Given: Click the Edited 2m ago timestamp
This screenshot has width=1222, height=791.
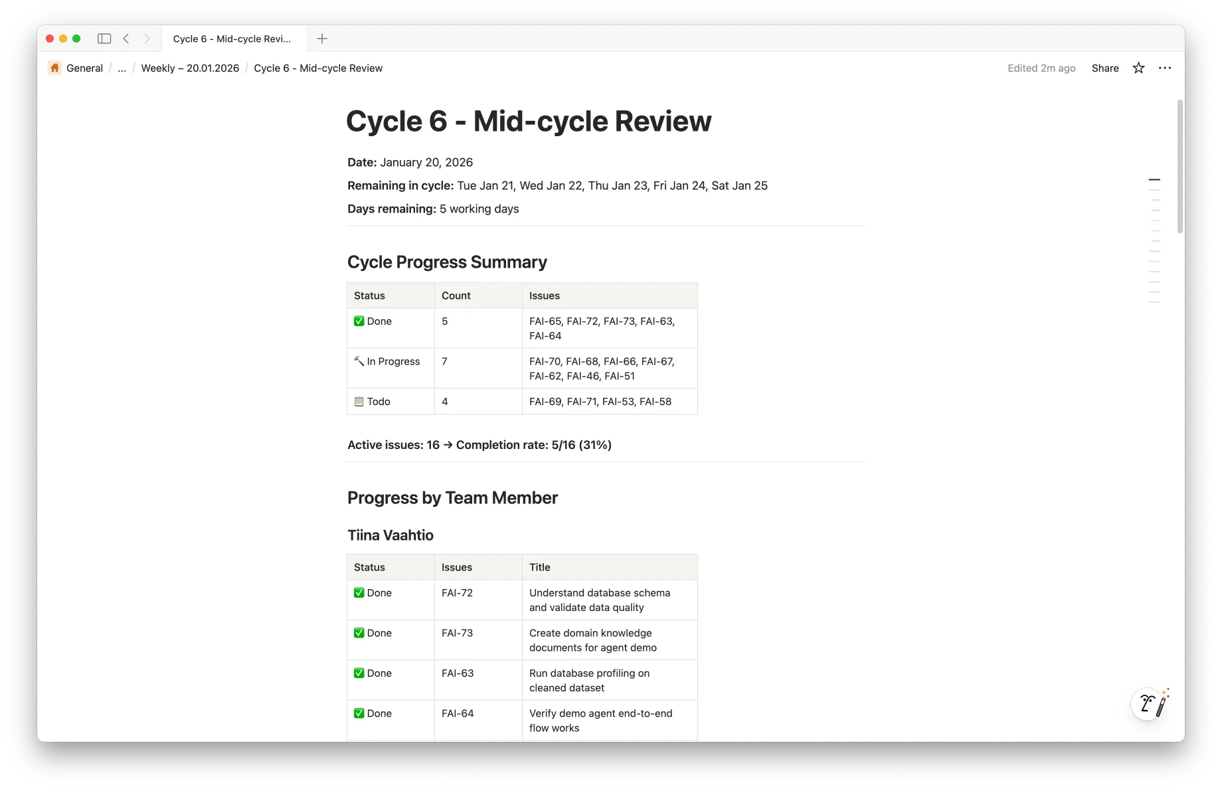Looking at the screenshot, I should 1041,68.
